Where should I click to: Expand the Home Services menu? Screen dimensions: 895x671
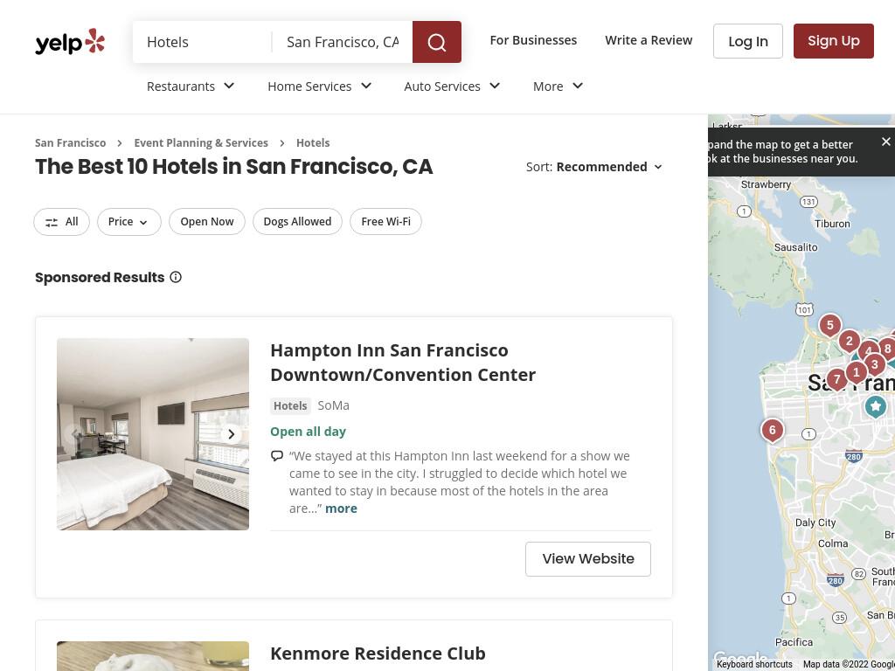click(x=320, y=86)
